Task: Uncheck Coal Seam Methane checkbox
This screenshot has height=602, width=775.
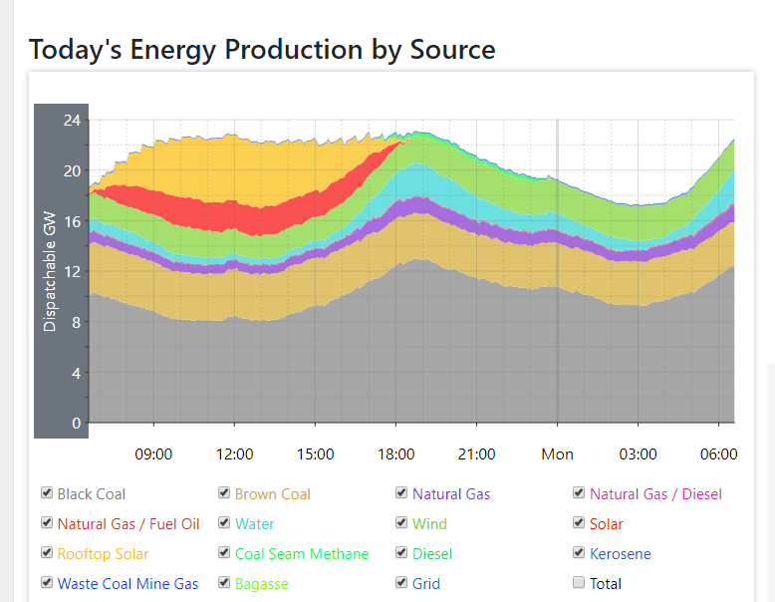Action: (224, 553)
